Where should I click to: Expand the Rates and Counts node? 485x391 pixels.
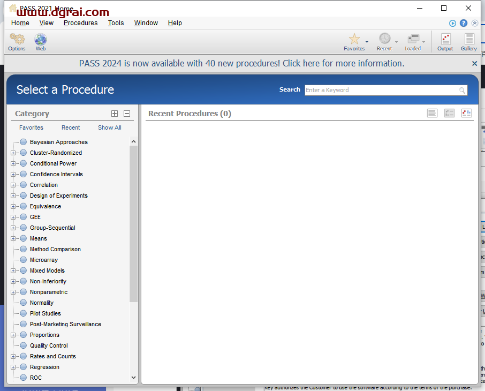(x=13, y=356)
